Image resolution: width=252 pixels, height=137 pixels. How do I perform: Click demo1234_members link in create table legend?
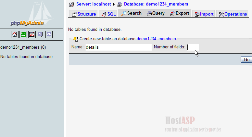(156, 39)
